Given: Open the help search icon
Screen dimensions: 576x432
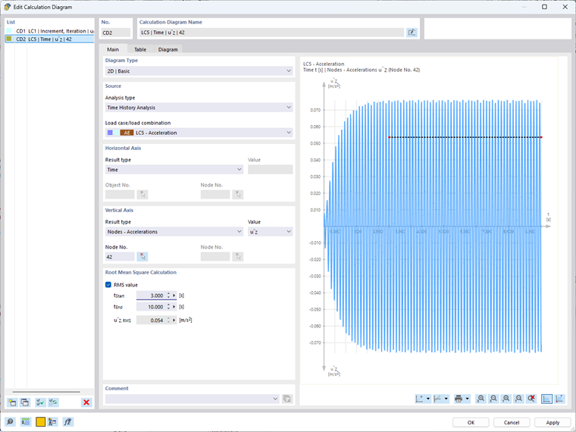Looking at the screenshot, I should [x=10, y=421].
